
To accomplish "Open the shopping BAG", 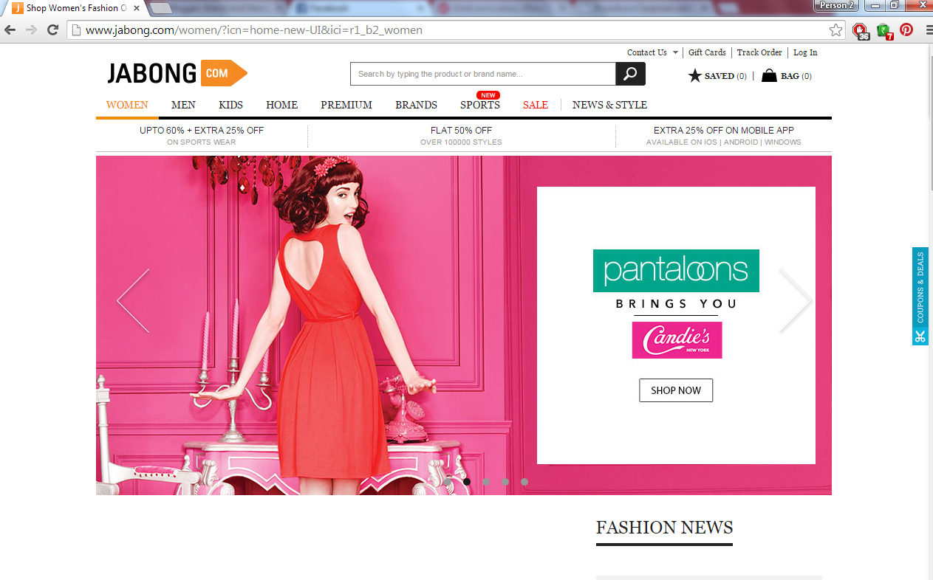I will (768, 75).
